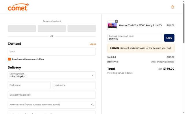Click the 'Including £24.83 in taxes' text

click(120, 73)
